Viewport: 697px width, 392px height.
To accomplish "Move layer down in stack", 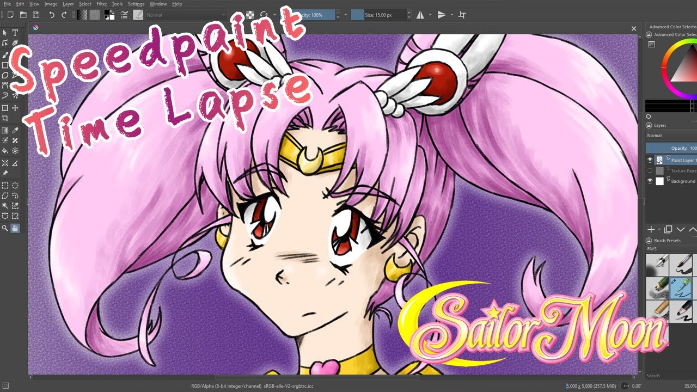I will tap(681, 230).
